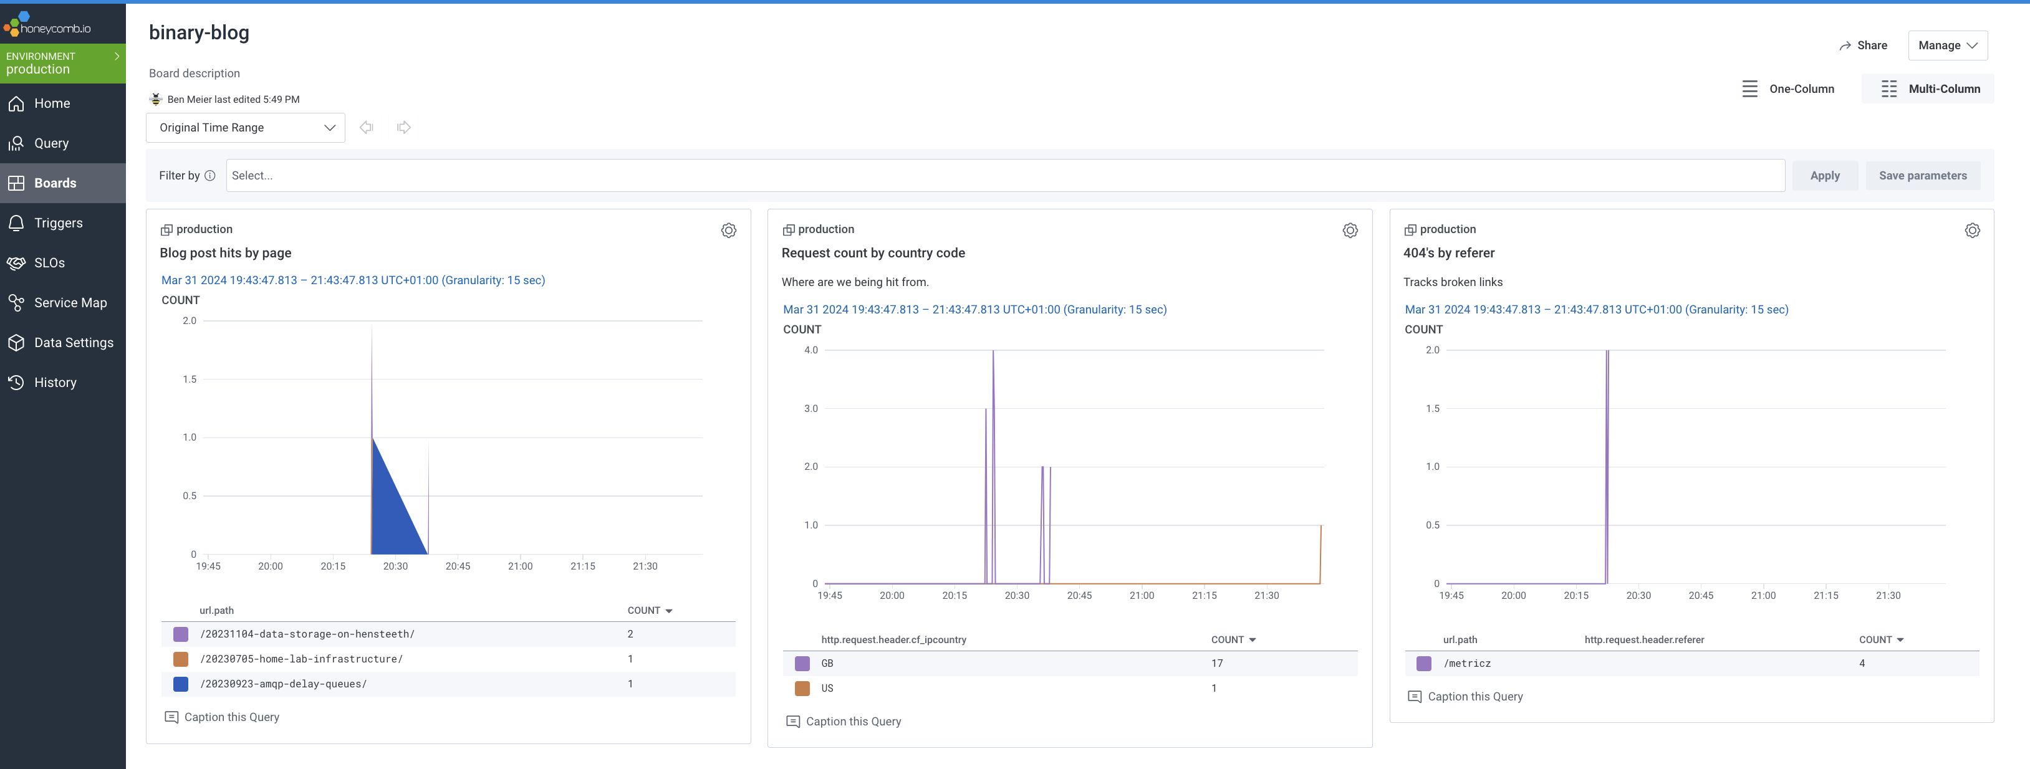Click binary-blog board title

click(x=199, y=32)
